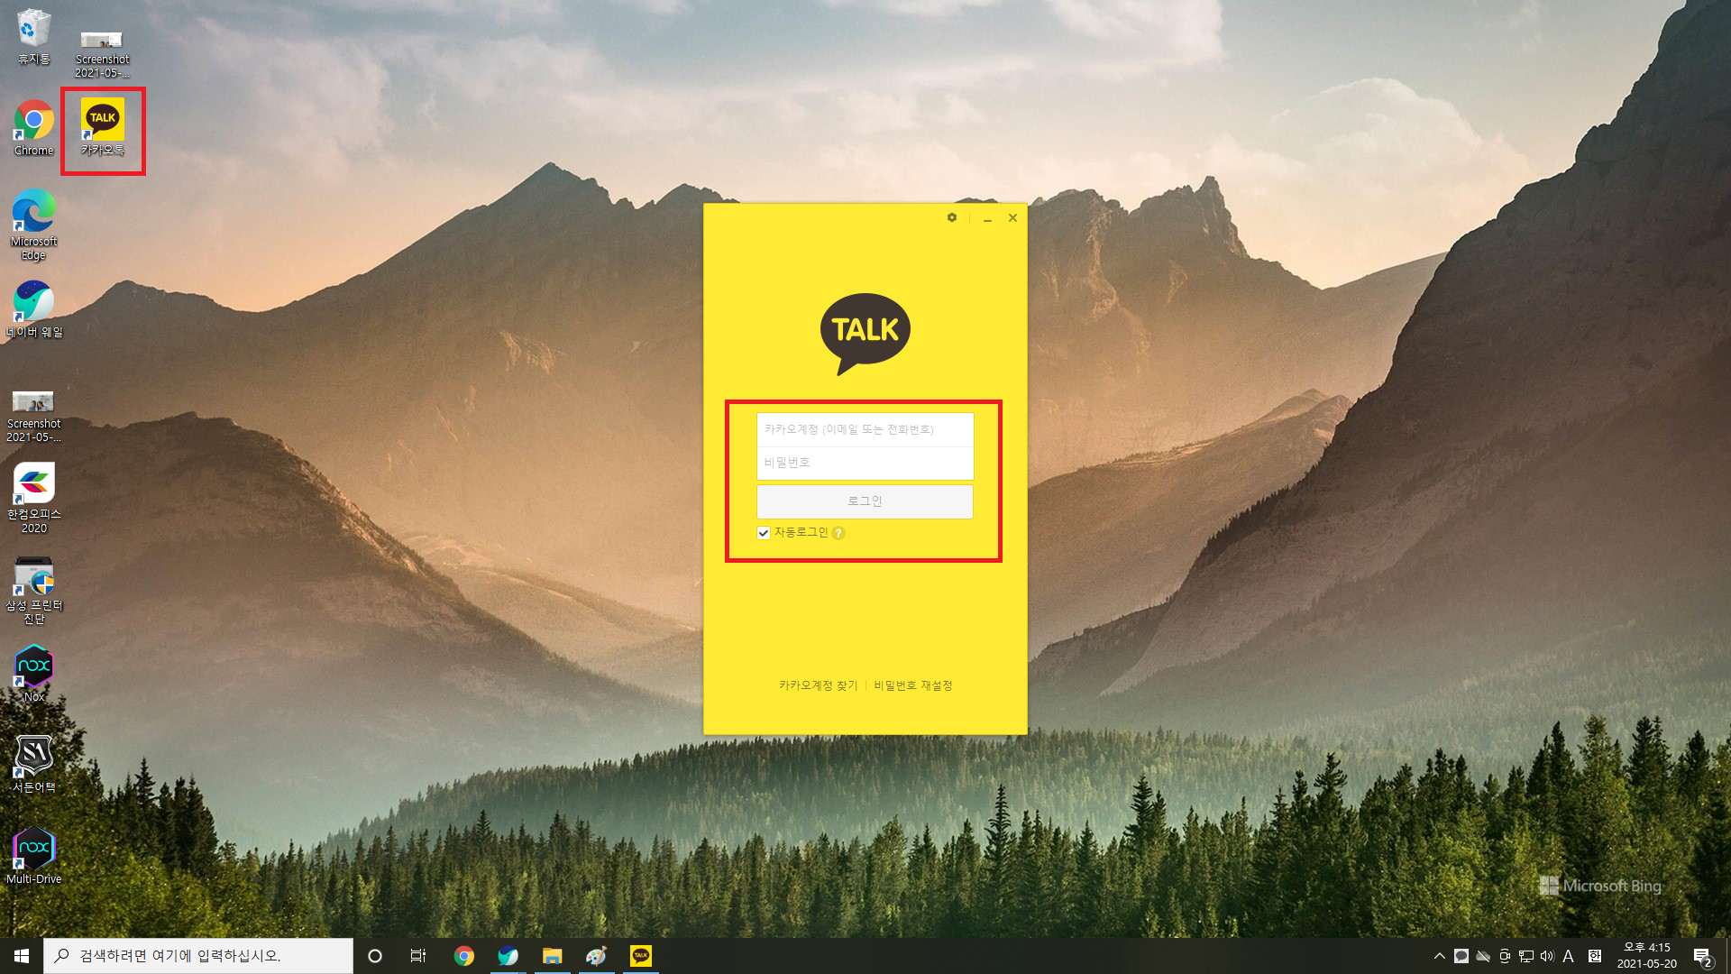Minimize the KakaoTalk login window
The image size is (1731, 974).
(987, 218)
